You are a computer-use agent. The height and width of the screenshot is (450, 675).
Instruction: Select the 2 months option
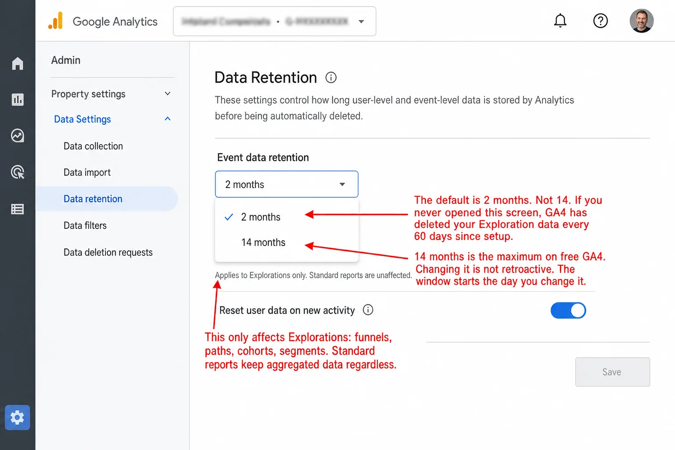[x=287, y=217]
